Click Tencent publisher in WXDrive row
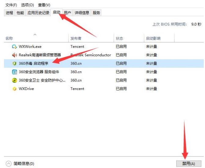 [77, 89]
